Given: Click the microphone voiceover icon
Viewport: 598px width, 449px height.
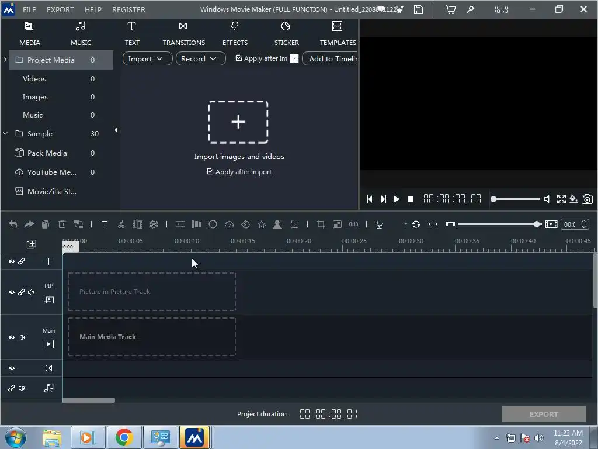Looking at the screenshot, I should [380, 224].
